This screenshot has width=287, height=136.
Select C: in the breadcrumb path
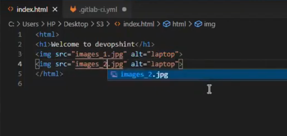(11, 24)
